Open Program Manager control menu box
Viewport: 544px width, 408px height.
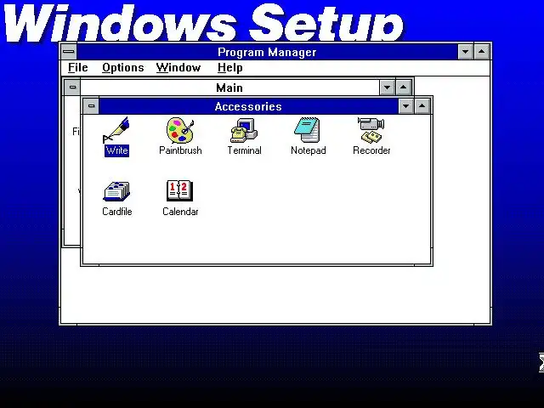pos(69,52)
